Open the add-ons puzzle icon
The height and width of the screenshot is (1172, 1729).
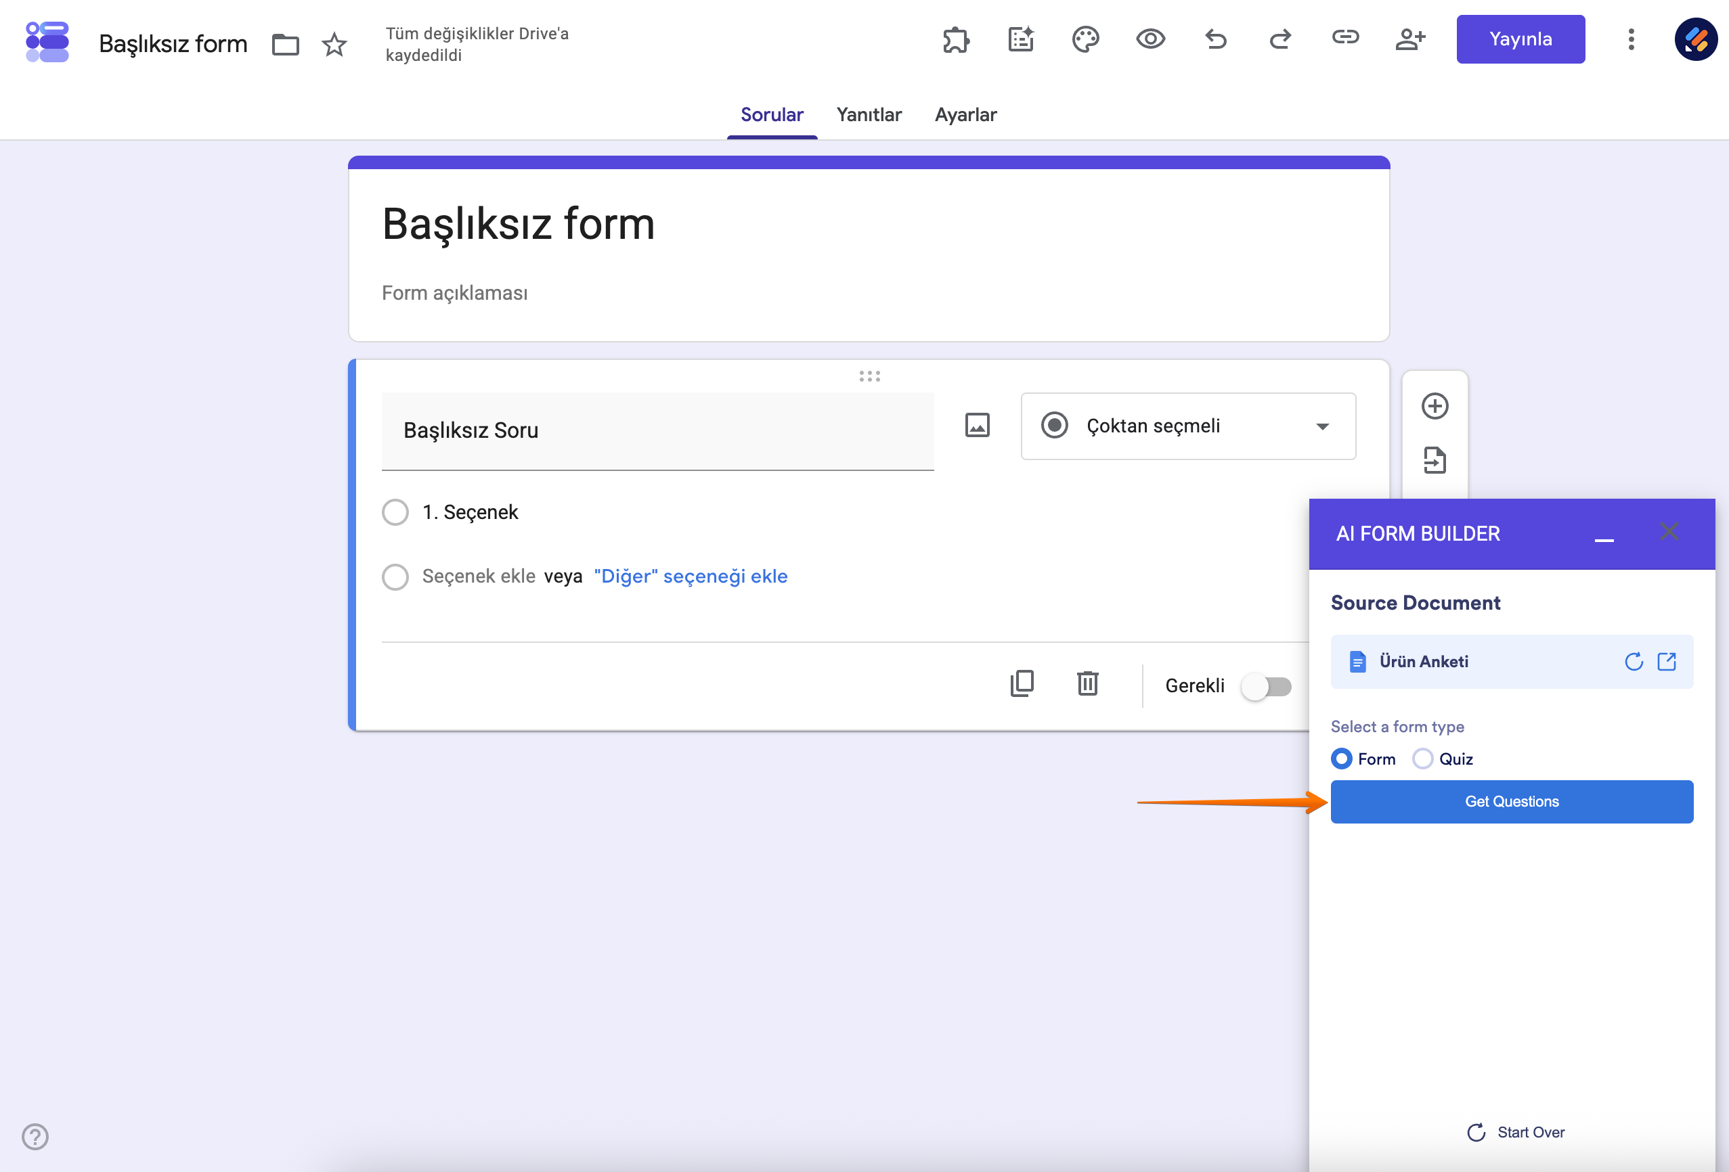point(956,39)
